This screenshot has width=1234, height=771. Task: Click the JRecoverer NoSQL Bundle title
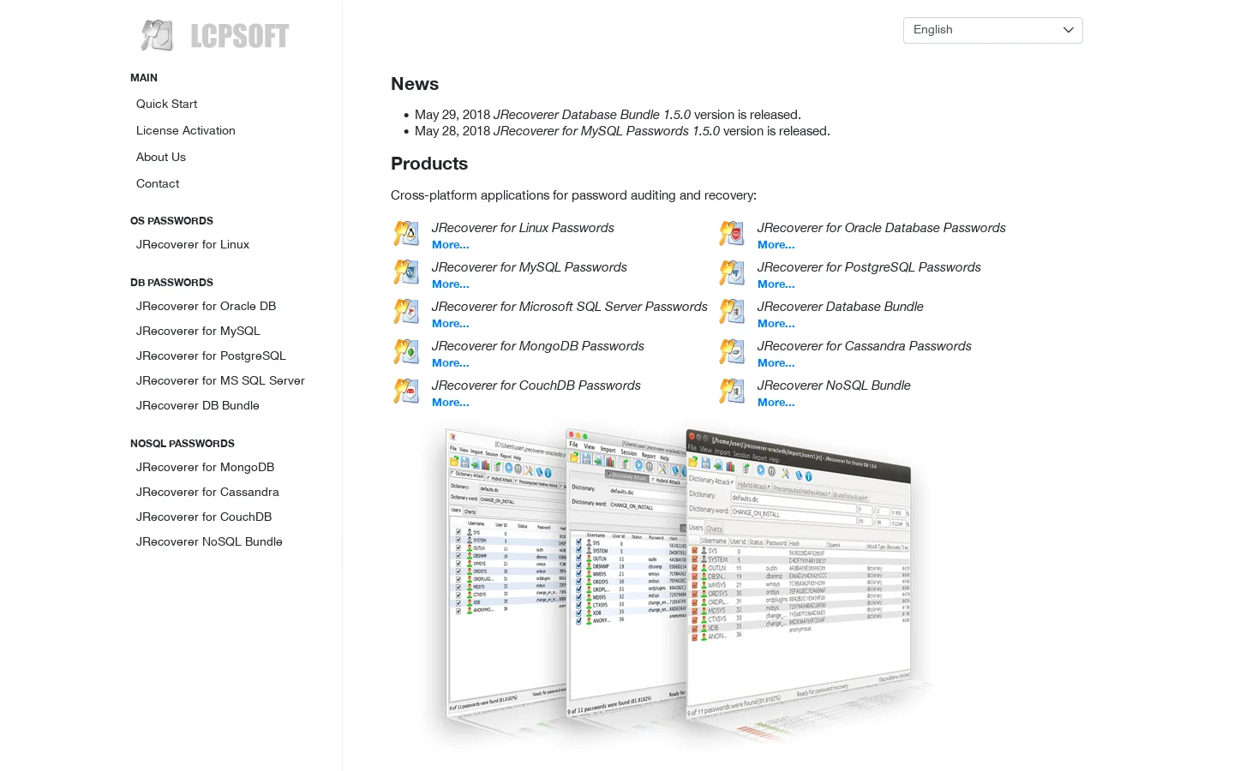(x=834, y=385)
